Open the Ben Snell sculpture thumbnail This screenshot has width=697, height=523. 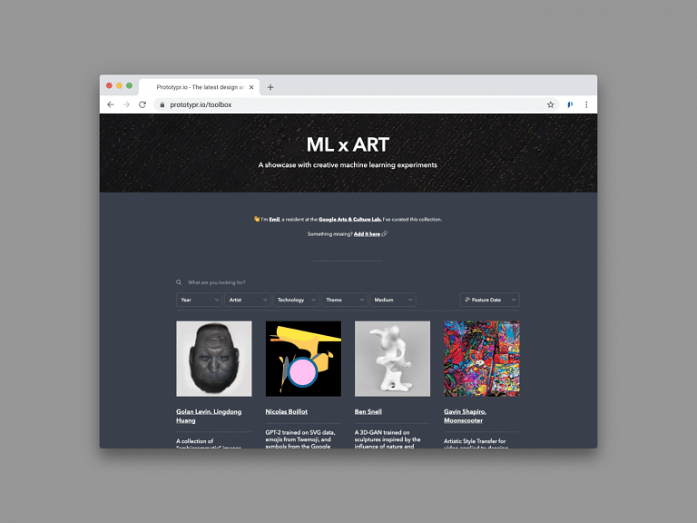pos(392,359)
